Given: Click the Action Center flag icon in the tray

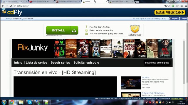Looking at the screenshot, I should [x=173, y=102].
